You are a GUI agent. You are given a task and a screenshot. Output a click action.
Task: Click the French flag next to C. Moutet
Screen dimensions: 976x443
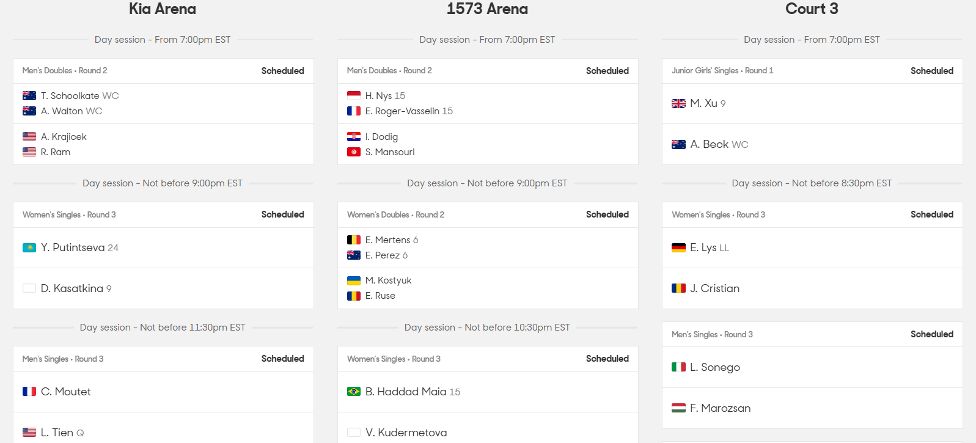point(29,392)
